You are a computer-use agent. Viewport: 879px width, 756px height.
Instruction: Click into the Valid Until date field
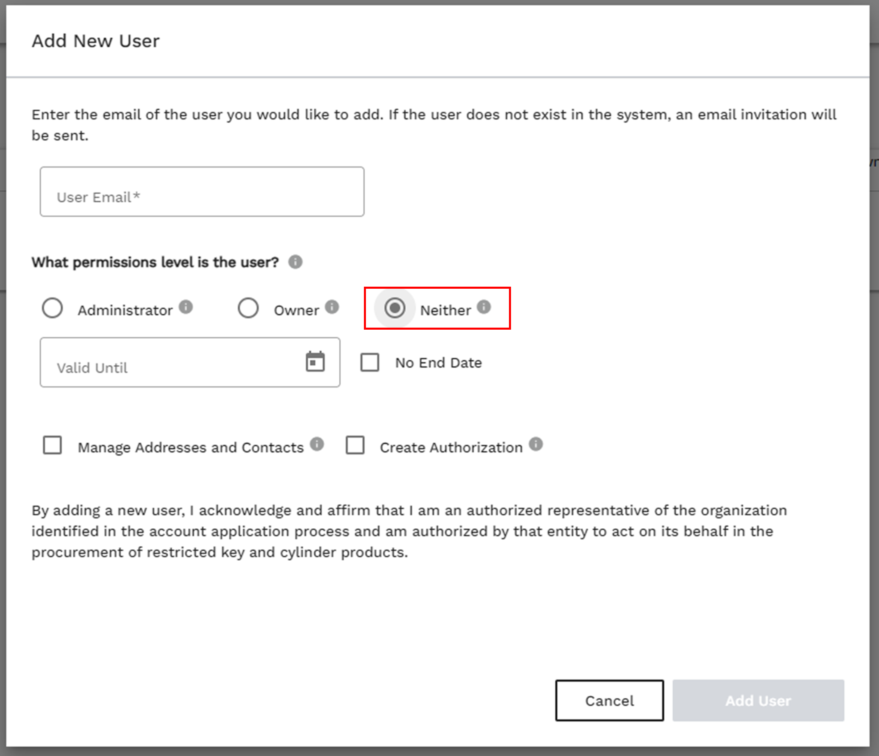(170, 363)
